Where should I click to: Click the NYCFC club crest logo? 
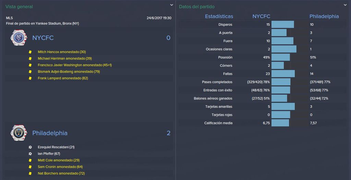click(19, 38)
